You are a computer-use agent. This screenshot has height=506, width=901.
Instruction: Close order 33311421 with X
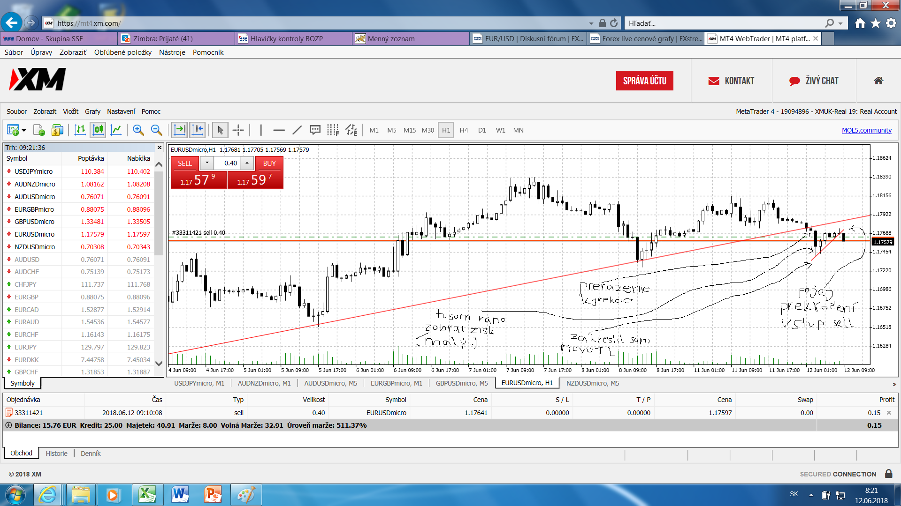889,413
